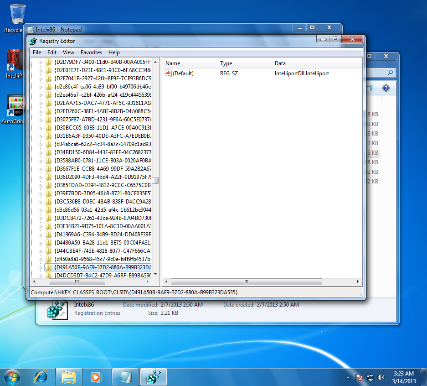Switch to Notepad taskbar button
The image size is (427, 386).
pyautogui.click(x=125, y=377)
